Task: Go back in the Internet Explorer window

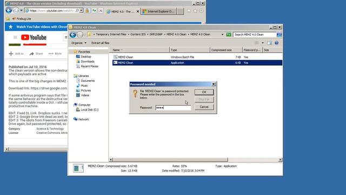Action: click(9, 10)
